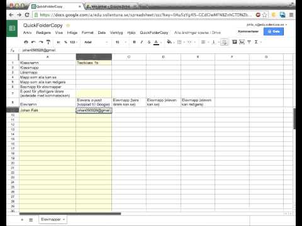Toggle text wrapping button
This screenshot has height=226, width=302.
coord(224,42)
